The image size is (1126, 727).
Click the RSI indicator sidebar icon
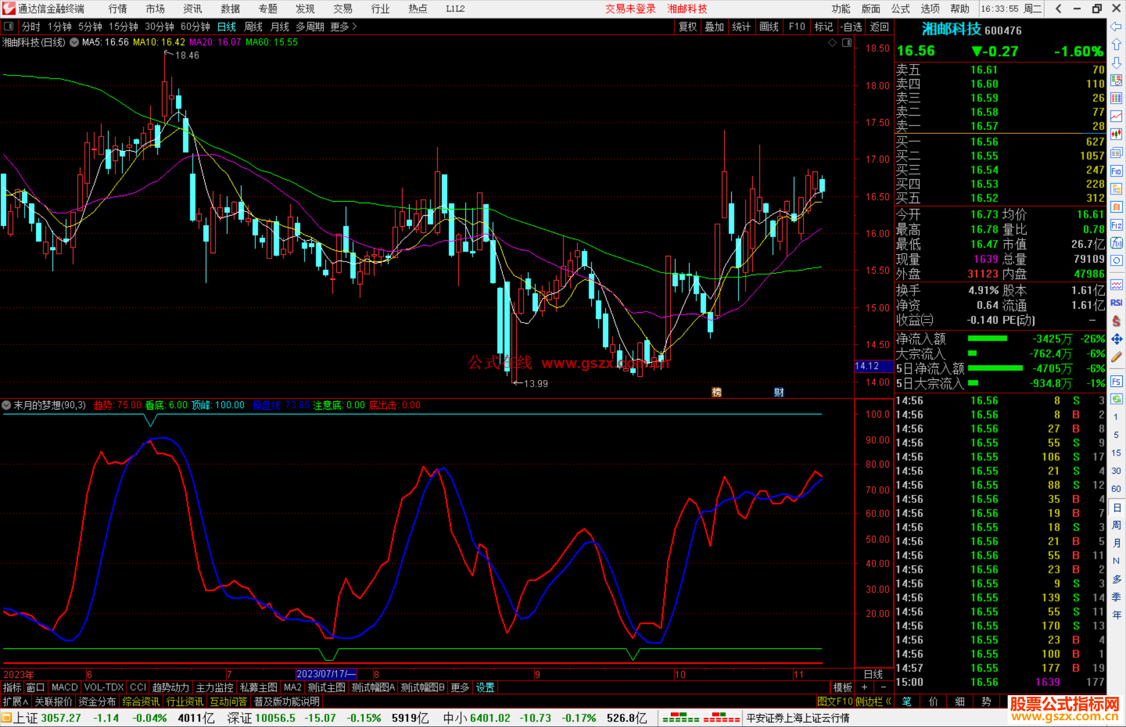coord(1116,303)
